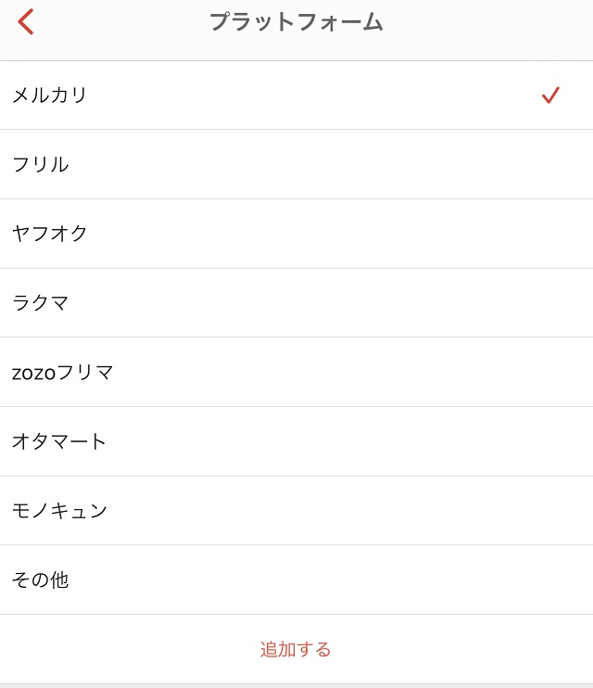Select その他 (other) platform
Image resolution: width=593 pixels, height=688 pixels.
click(296, 580)
